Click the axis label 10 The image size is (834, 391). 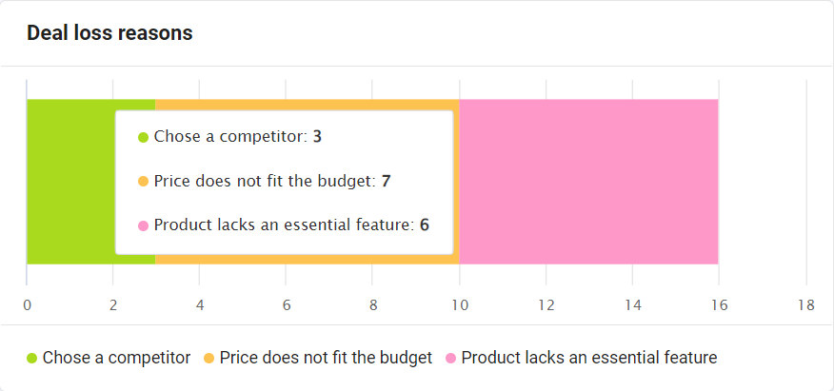tap(460, 305)
